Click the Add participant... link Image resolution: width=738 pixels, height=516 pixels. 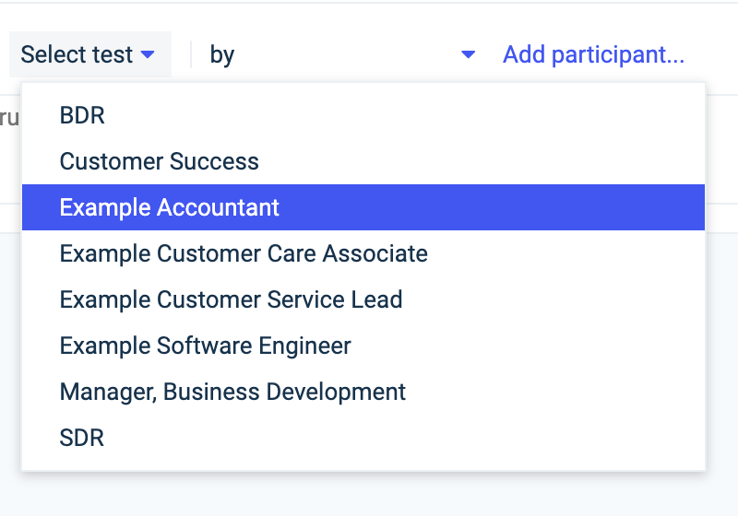pyautogui.click(x=593, y=55)
